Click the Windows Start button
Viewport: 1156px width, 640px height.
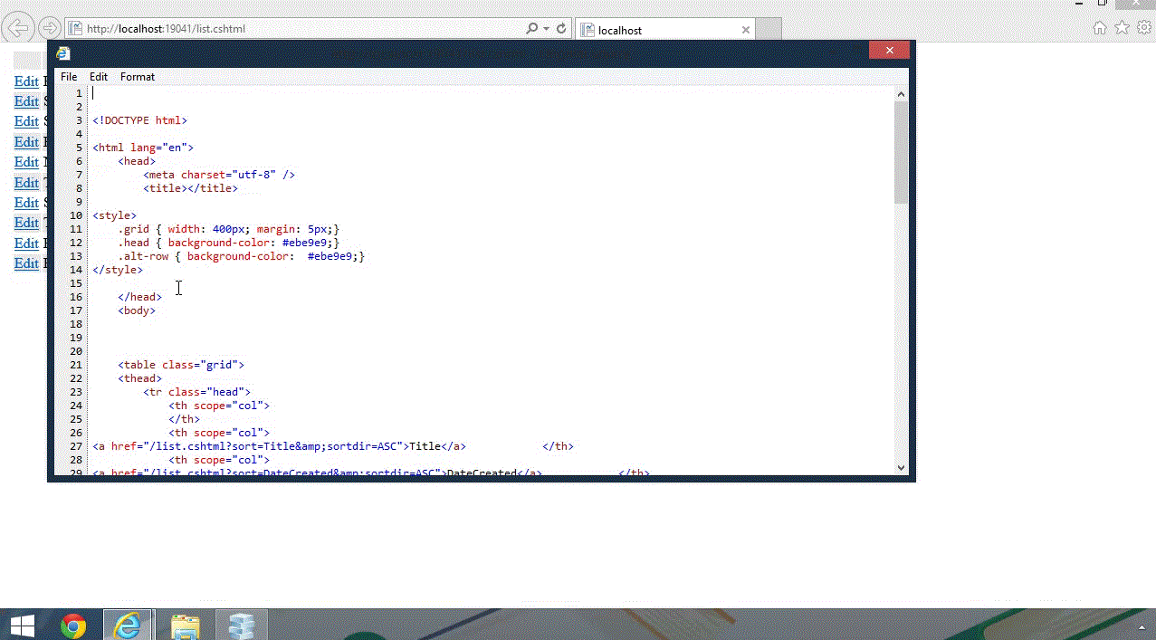click(x=22, y=626)
